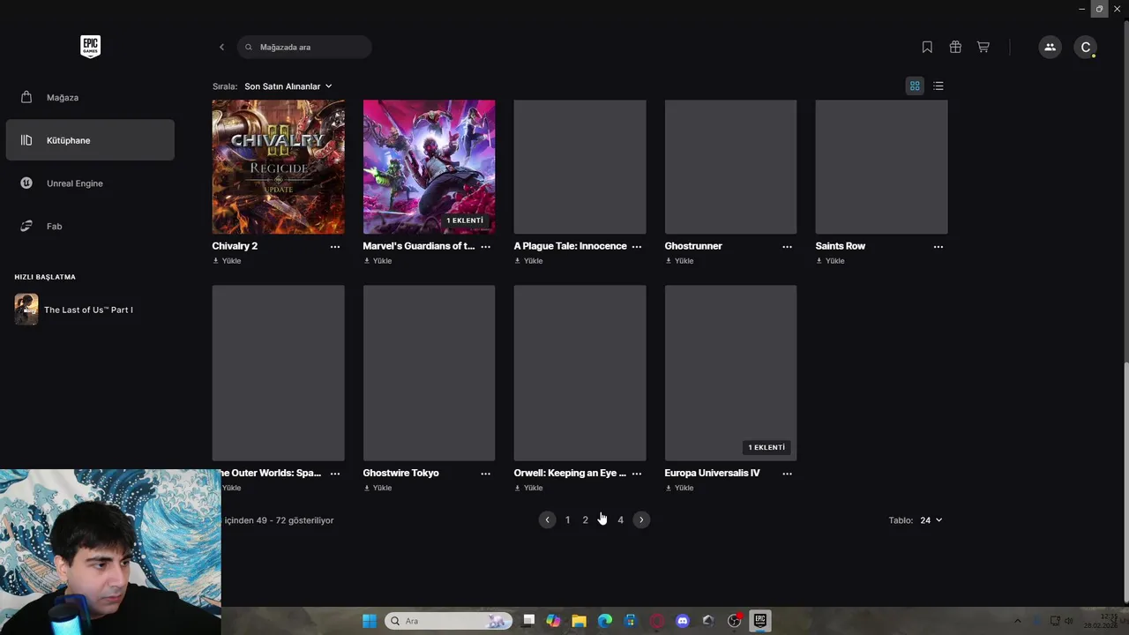Click the taskbar Ara search box
Screen dimensions: 1129x635
[x=449, y=621]
